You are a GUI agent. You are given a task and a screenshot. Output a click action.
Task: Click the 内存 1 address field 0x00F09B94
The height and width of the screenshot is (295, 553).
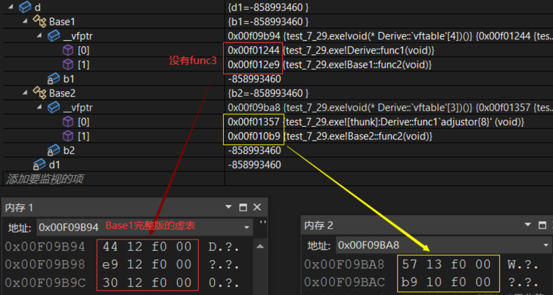[x=138, y=227]
